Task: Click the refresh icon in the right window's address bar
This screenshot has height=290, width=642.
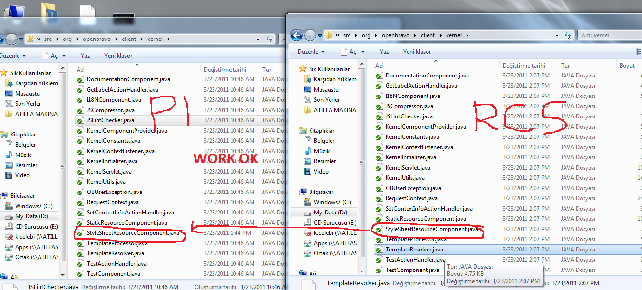Action: tap(567, 35)
